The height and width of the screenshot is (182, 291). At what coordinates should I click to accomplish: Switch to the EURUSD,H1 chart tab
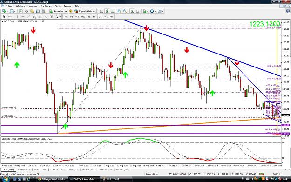[24, 169]
